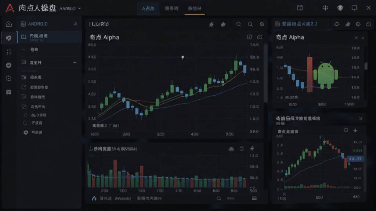Click the thumbs-up icon in main chart toolbar
The height and width of the screenshot is (211, 376).
(223, 24)
